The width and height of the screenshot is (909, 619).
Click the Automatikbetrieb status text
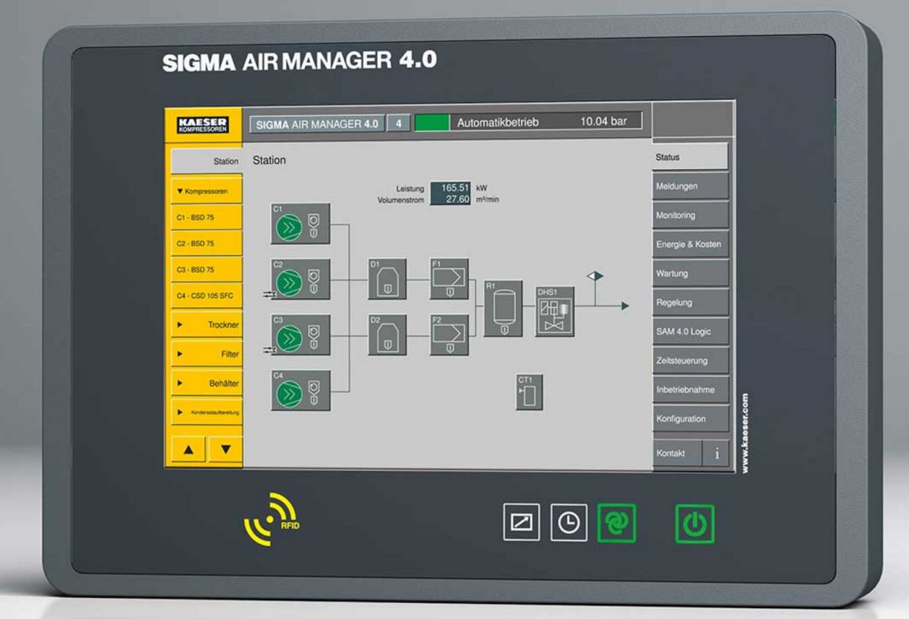point(498,122)
